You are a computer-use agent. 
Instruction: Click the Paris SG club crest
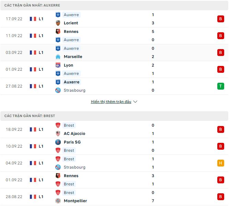(58, 142)
